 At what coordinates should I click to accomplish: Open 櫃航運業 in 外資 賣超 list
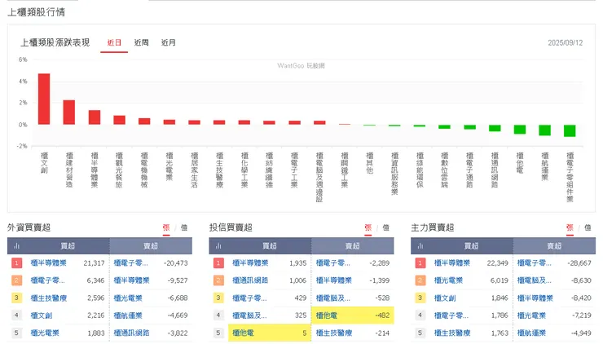(x=128, y=315)
